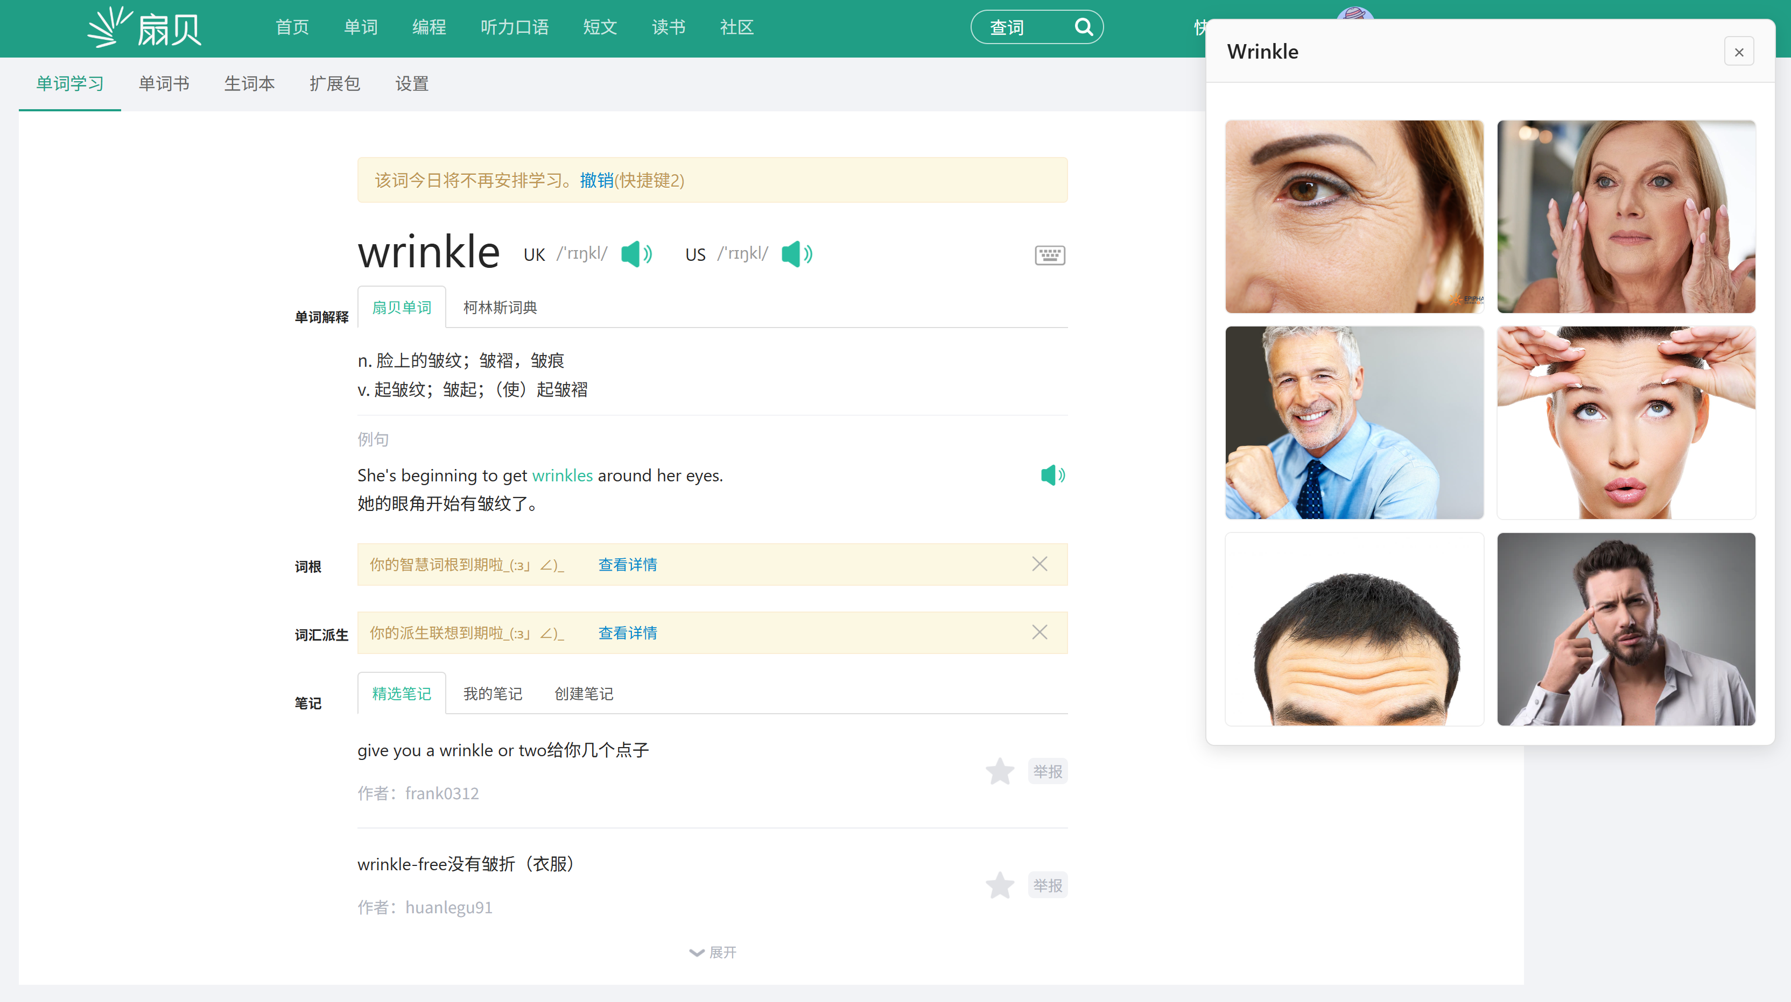Play the example sentence audio

[1052, 475]
